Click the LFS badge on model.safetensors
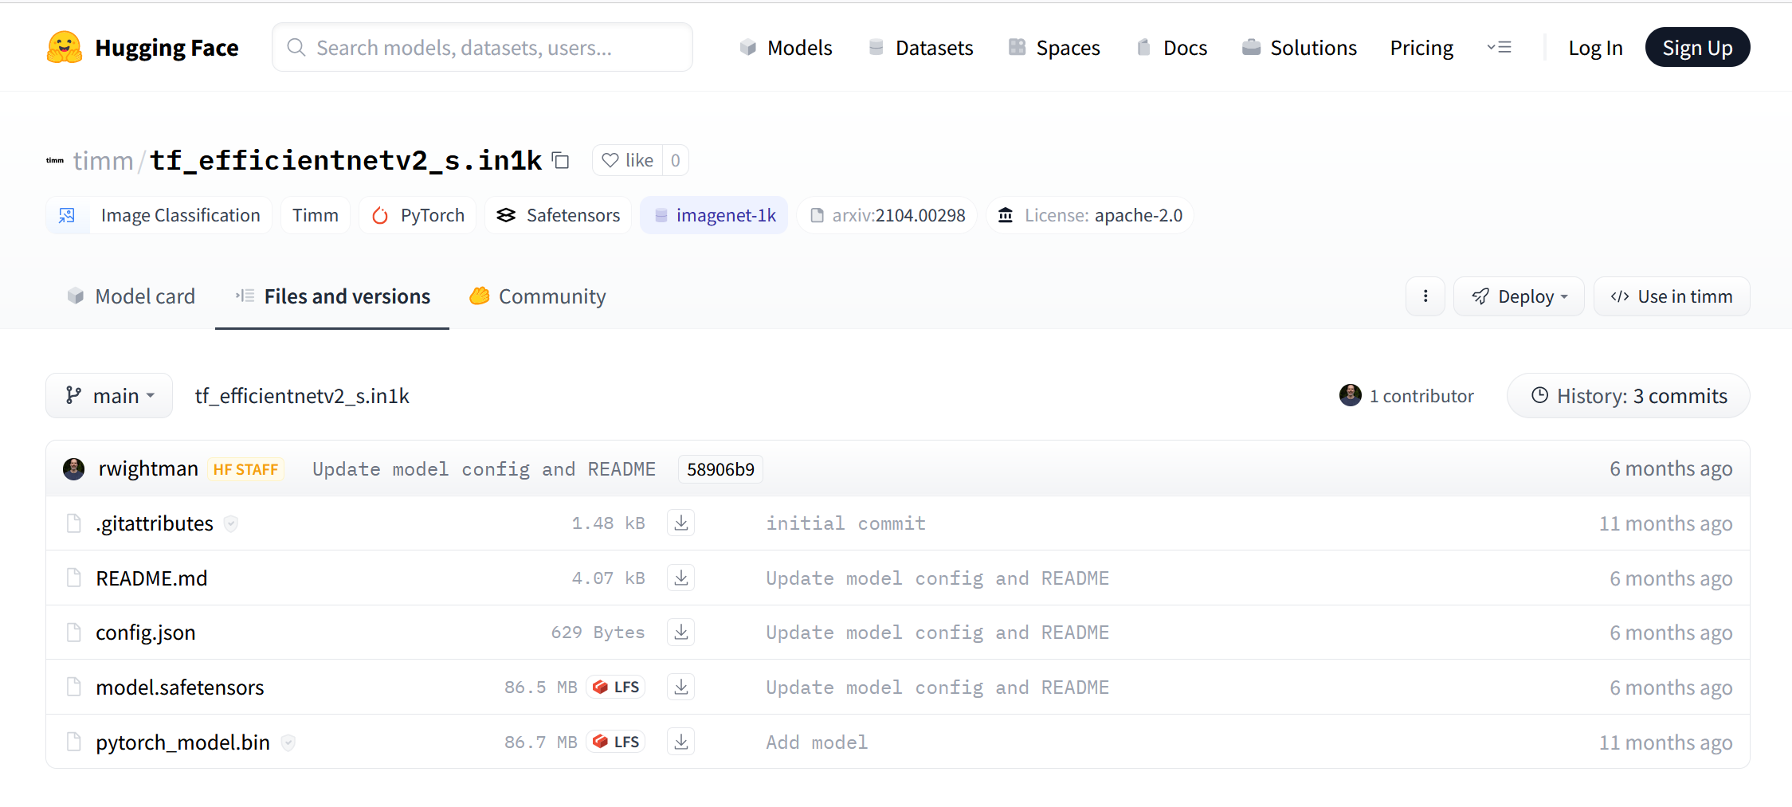Viewport: 1792px width, 807px height. point(616,687)
